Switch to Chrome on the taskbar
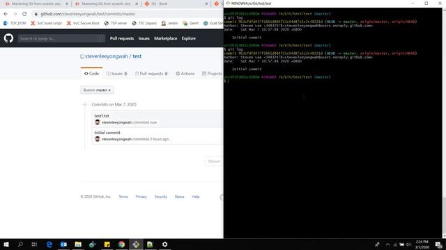This screenshot has width=446, height=250. tap(121, 244)
